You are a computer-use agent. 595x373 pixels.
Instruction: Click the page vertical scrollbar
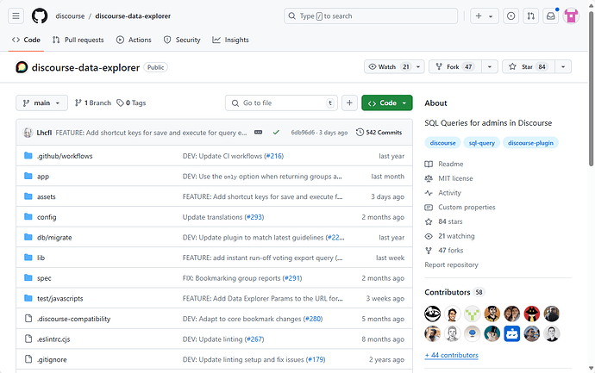[591, 89]
